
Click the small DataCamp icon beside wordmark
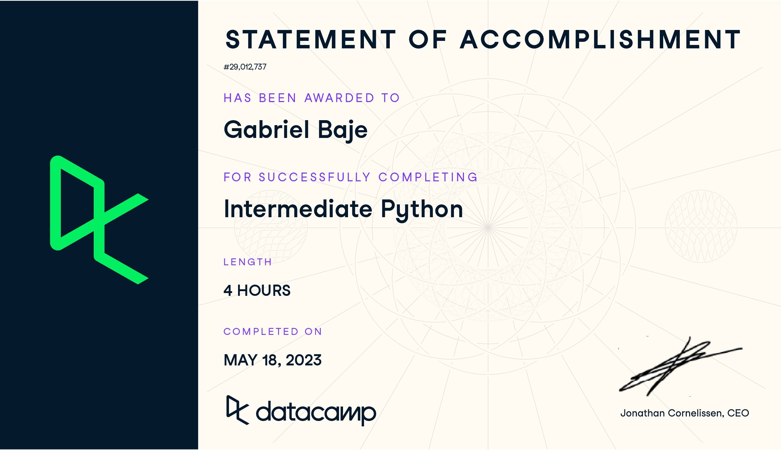click(x=238, y=410)
